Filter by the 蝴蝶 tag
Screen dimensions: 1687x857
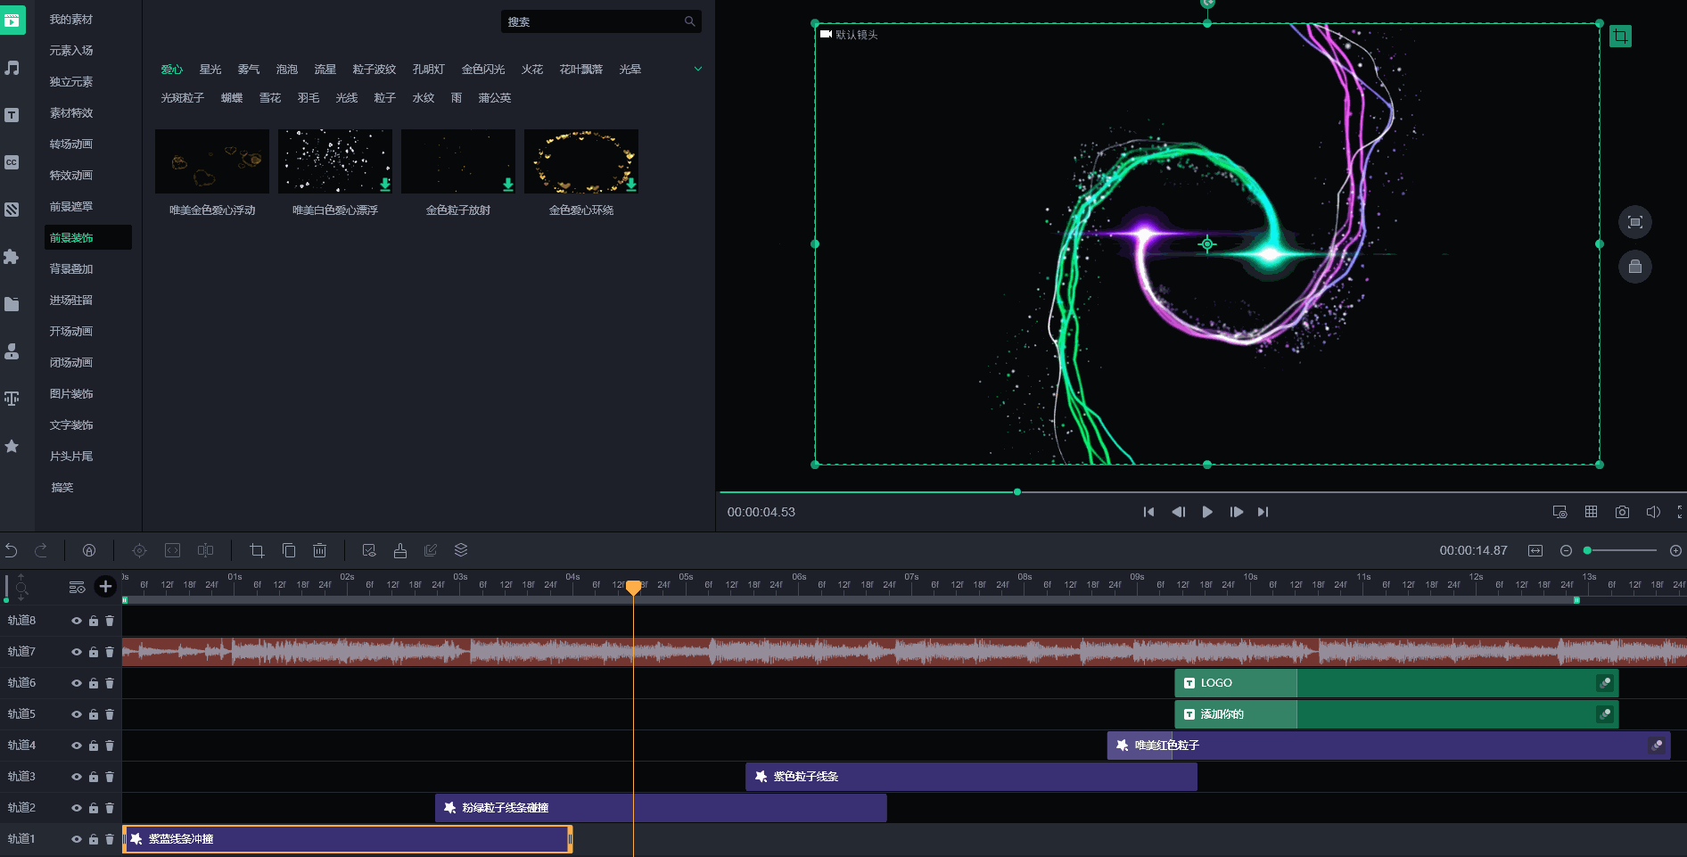pyautogui.click(x=232, y=98)
